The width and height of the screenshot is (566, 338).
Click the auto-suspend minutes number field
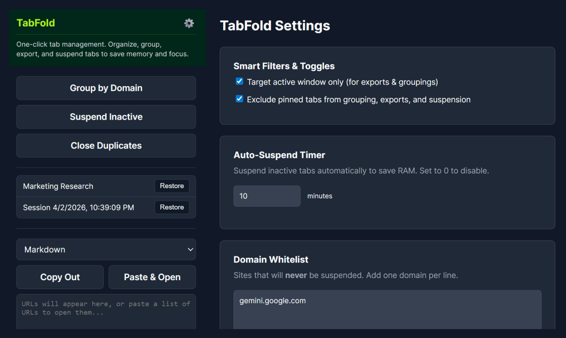tap(267, 196)
